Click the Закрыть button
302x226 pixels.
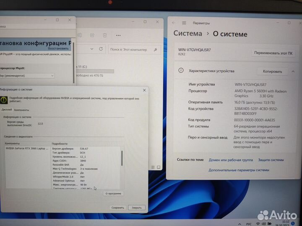click(x=137, y=208)
